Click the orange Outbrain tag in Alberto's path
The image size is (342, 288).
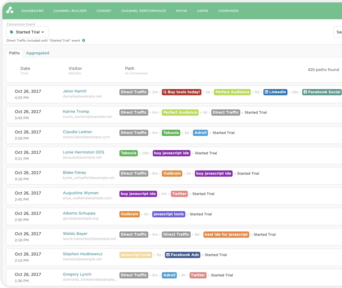pyautogui.click(x=130, y=214)
